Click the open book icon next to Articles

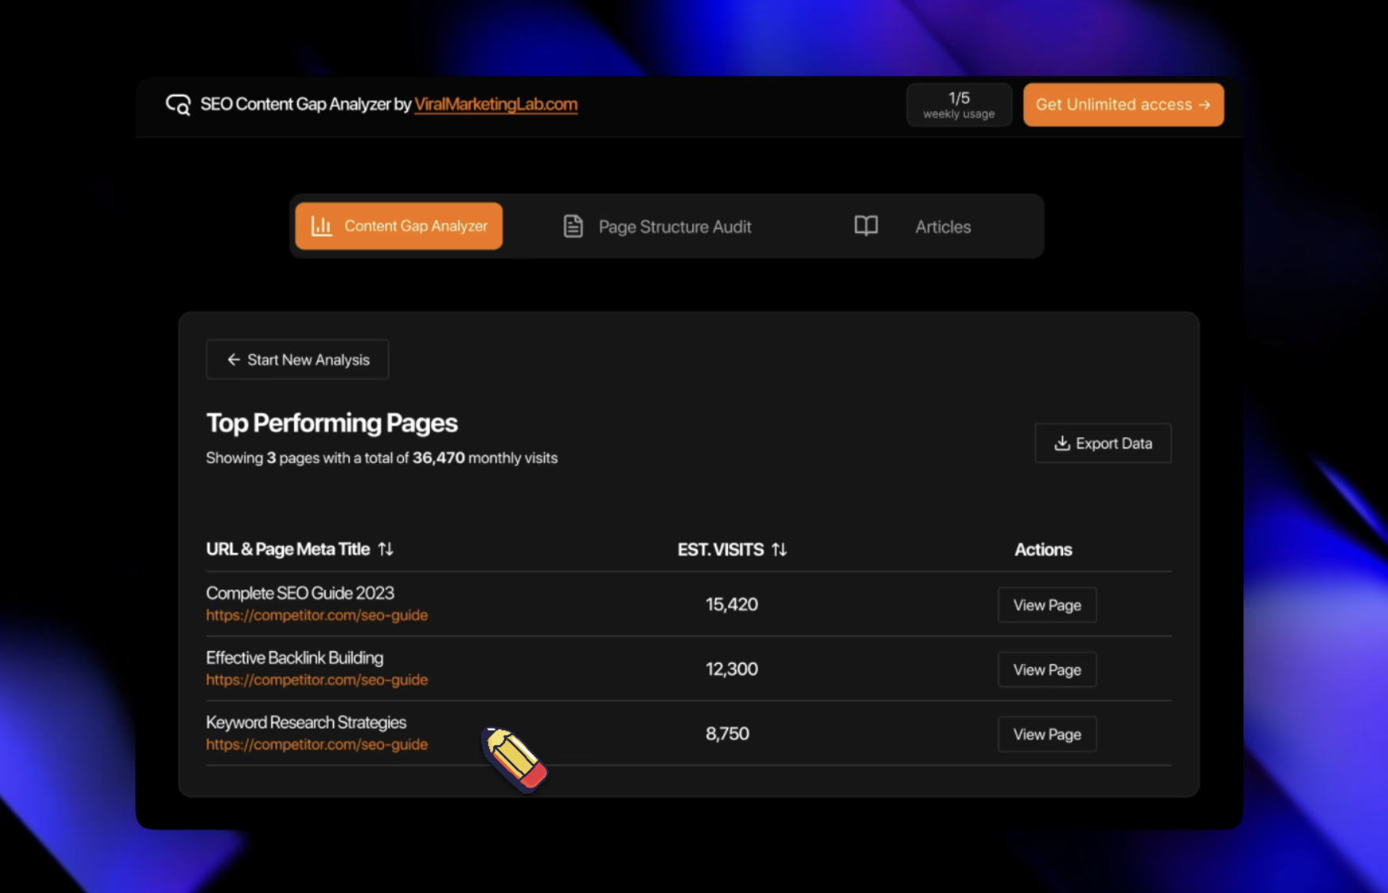point(866,227)
